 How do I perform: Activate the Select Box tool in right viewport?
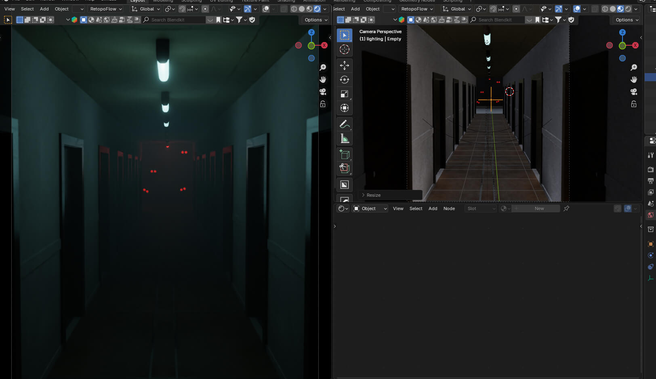pos(344,35)
